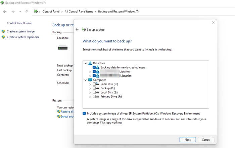Select the Computer tree item
The width and height of the screenshot is (235, 148).
click(x=99, y=80)
